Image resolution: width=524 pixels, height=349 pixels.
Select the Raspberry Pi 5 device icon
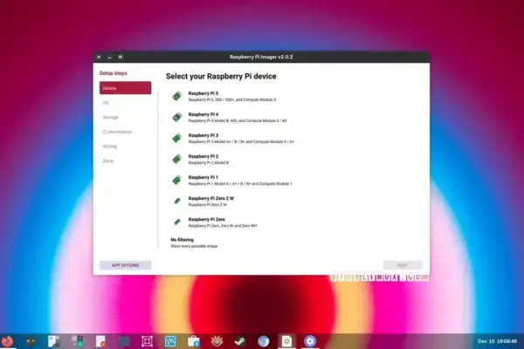point(176,96)
